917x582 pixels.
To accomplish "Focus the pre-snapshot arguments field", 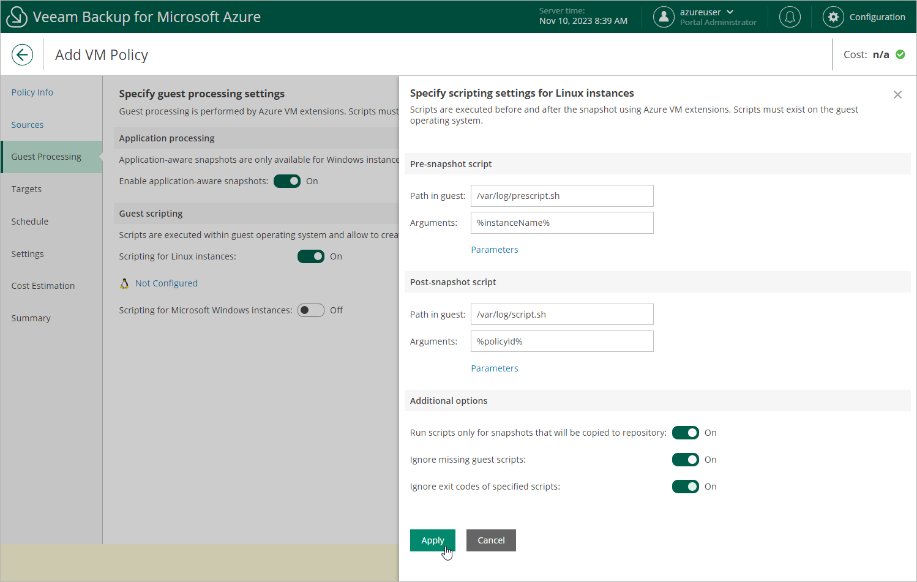I will [562, 223].
